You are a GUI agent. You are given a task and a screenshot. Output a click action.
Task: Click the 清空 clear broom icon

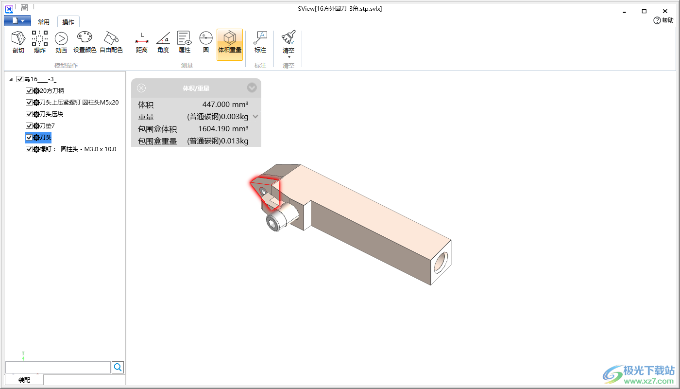click(x=289, y=38)
